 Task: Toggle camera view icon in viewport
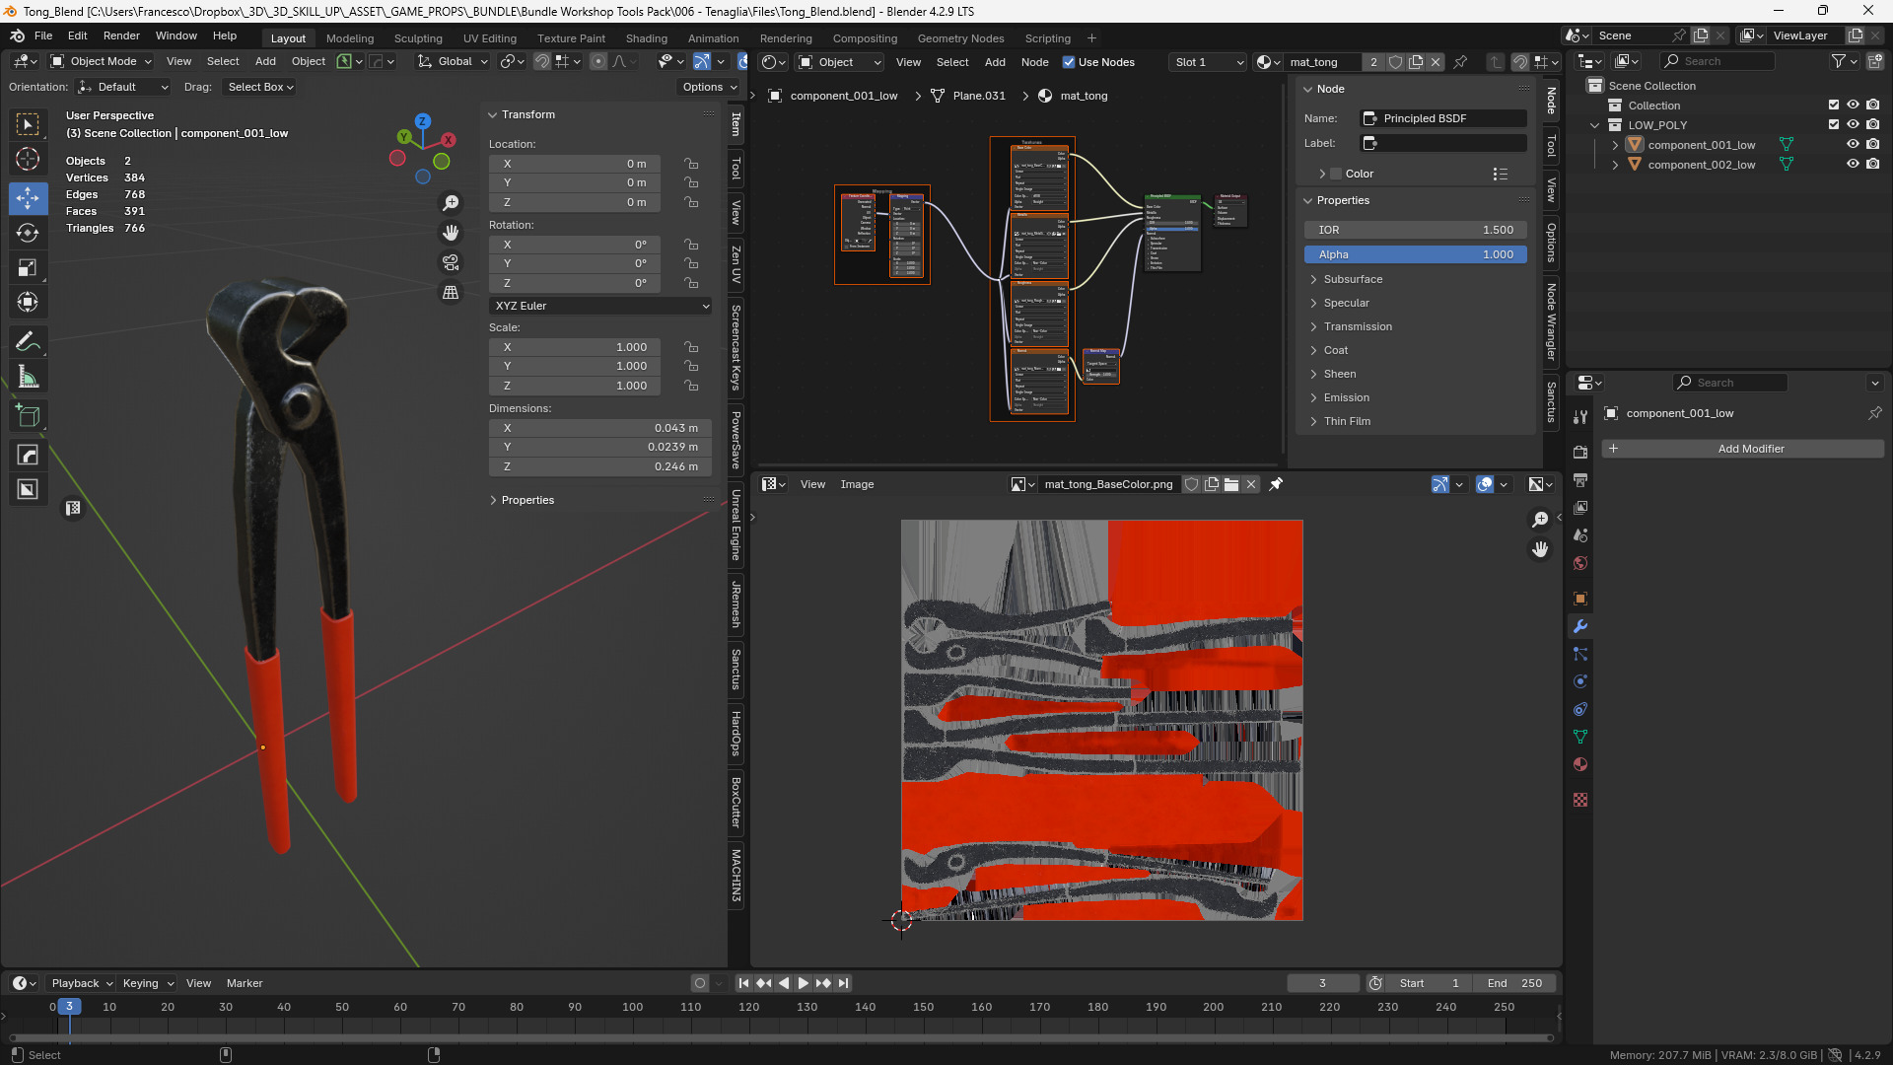[x=451, y=262]
